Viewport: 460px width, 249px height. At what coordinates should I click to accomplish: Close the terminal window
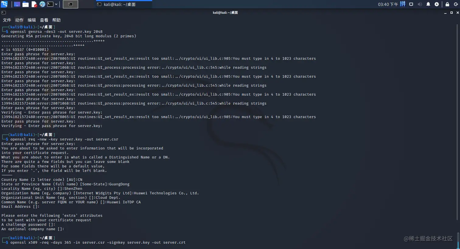(458, 13)
